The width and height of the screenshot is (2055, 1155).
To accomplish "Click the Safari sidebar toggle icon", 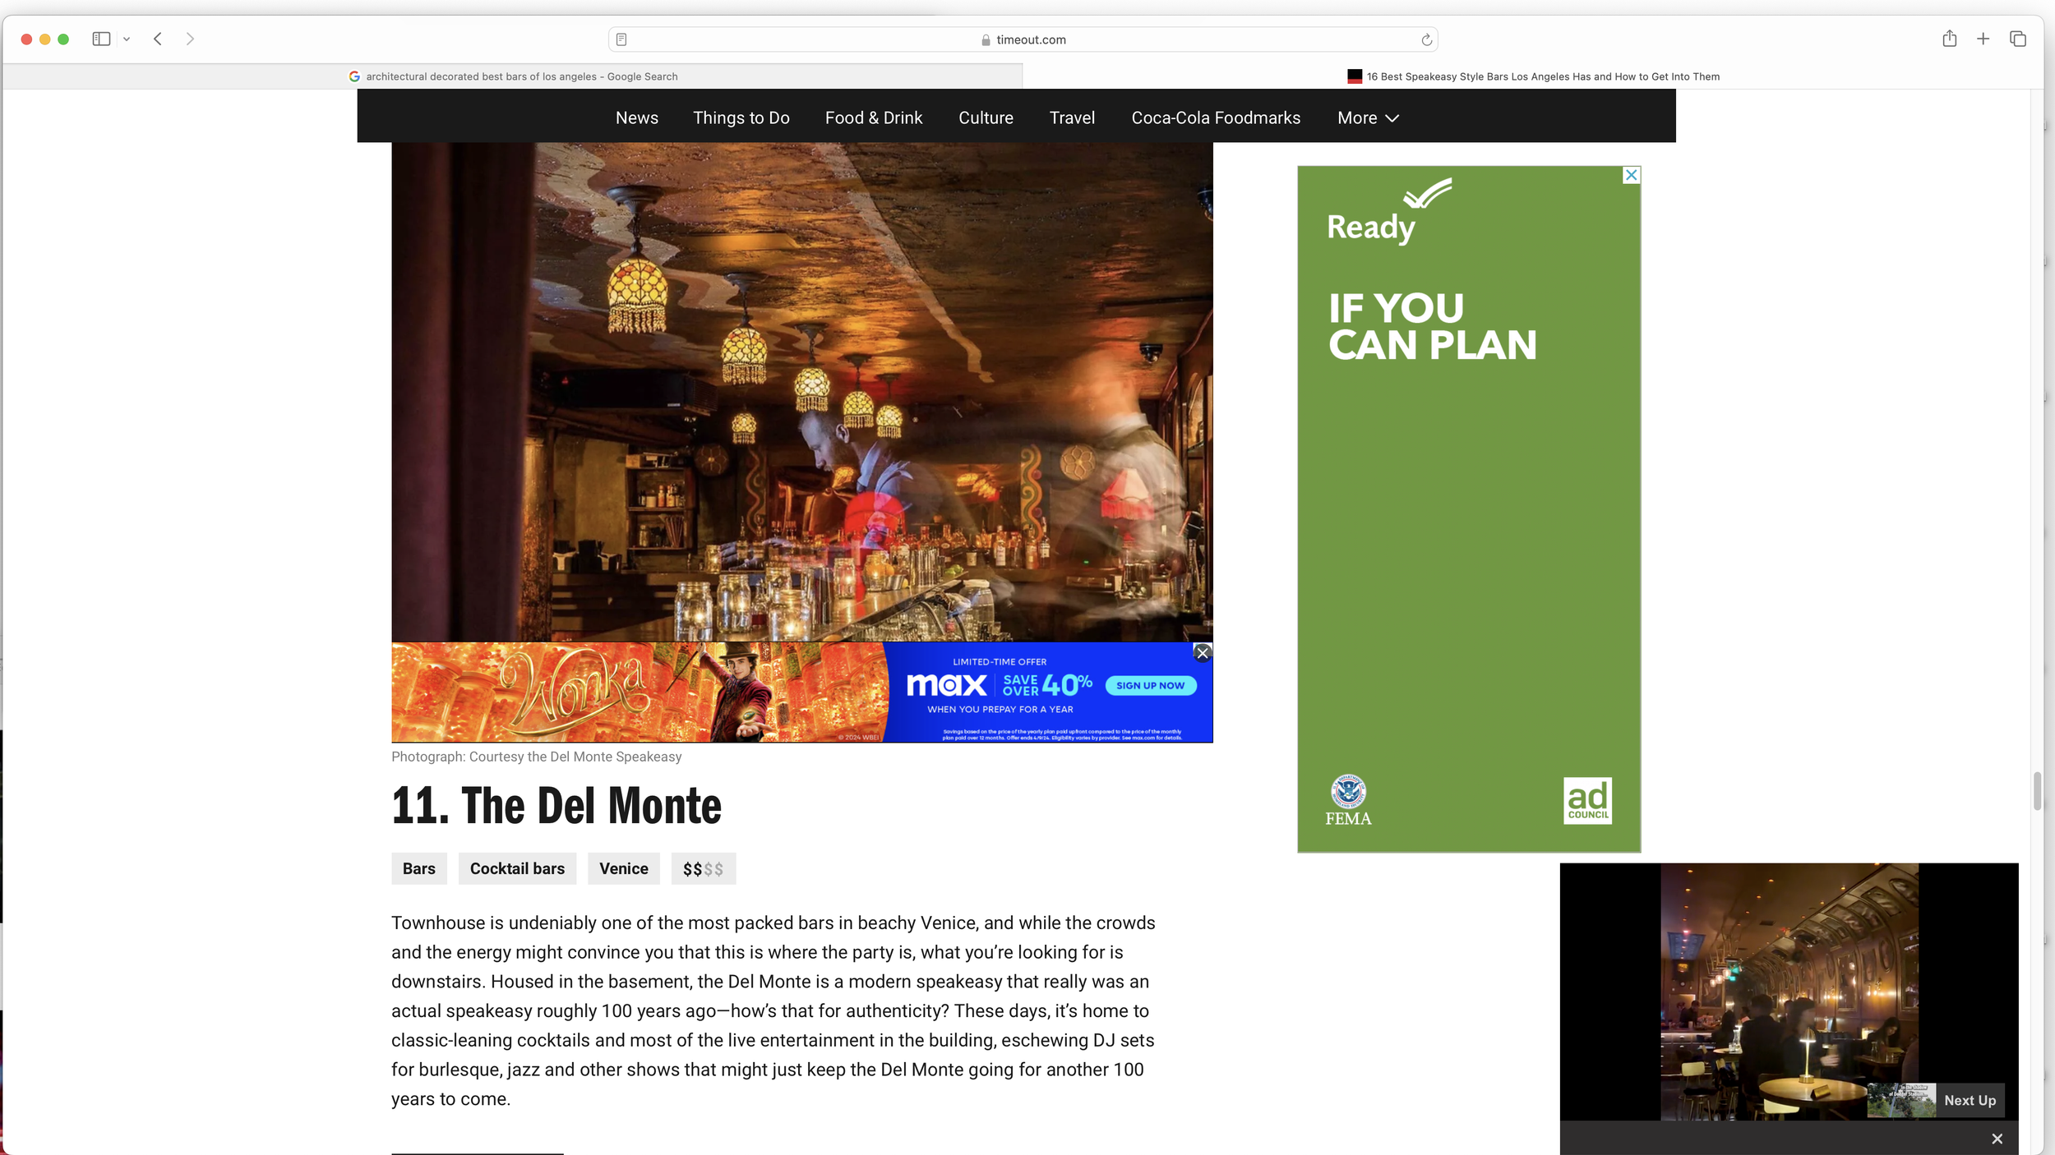I will (x=101, y=39).
